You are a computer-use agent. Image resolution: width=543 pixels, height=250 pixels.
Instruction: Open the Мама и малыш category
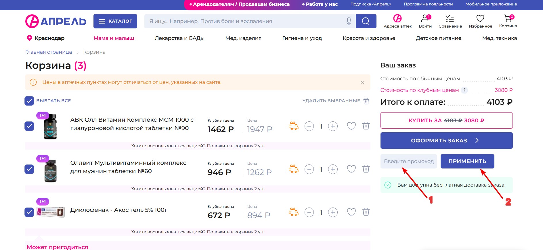[114, 38]
